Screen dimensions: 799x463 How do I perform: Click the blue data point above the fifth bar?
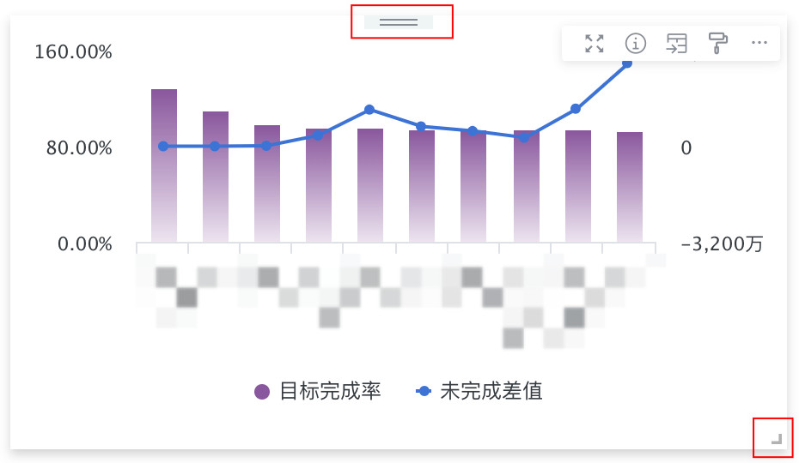click(369, 110)
